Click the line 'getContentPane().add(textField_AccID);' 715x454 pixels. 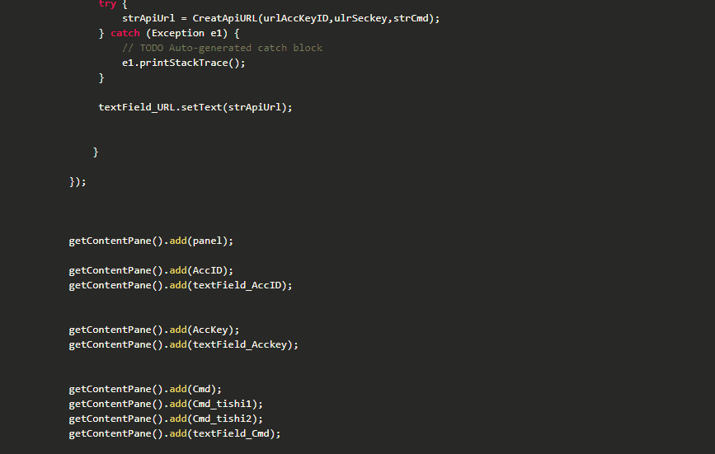click(x=181, y=286)
